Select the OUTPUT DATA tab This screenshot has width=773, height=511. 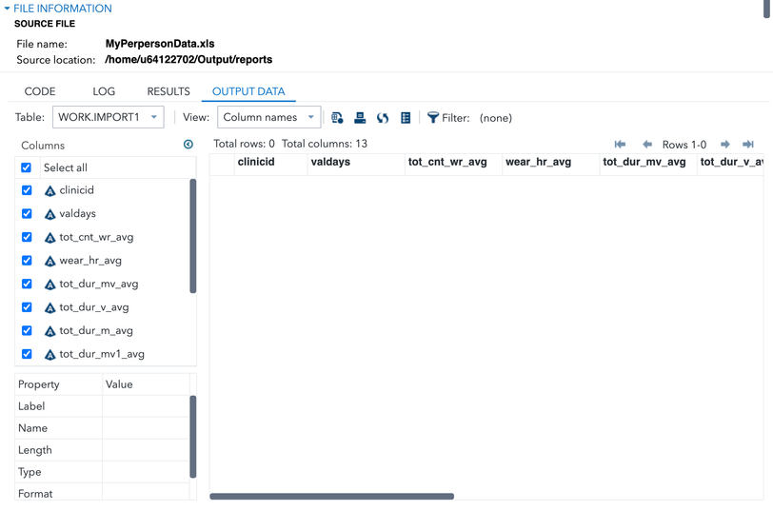tap(248, 91)
